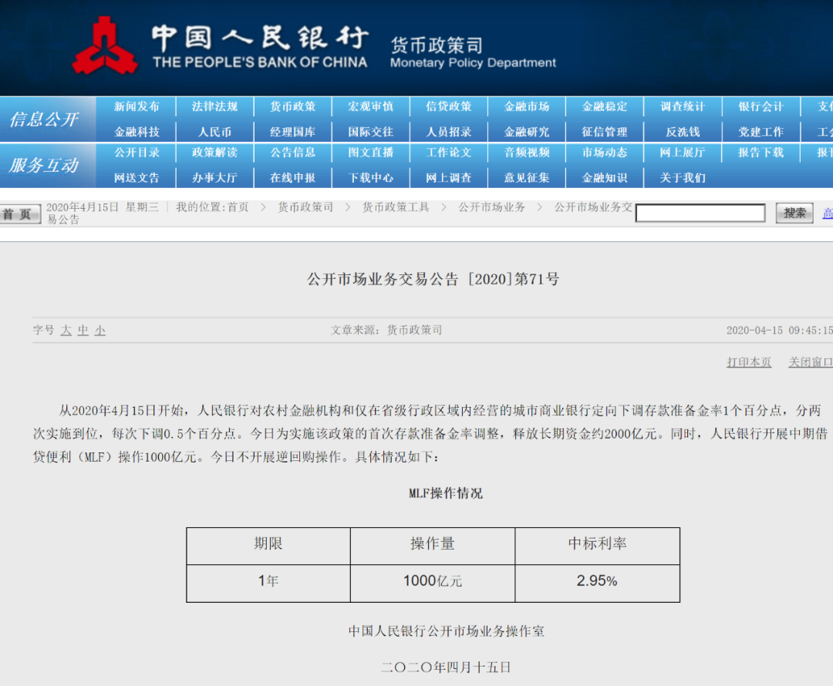The image size is (833, 686).
Task: Open 政策解读 under 服务互动
Action: tap(214, 153)
